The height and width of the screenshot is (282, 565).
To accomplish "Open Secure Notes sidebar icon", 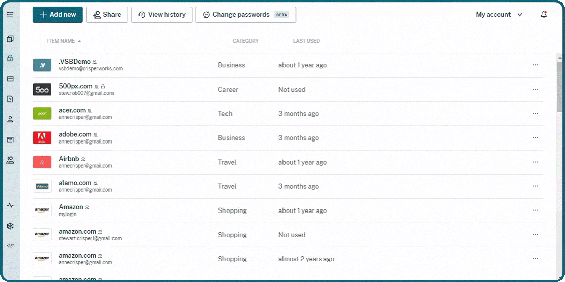I will point(10,99).
